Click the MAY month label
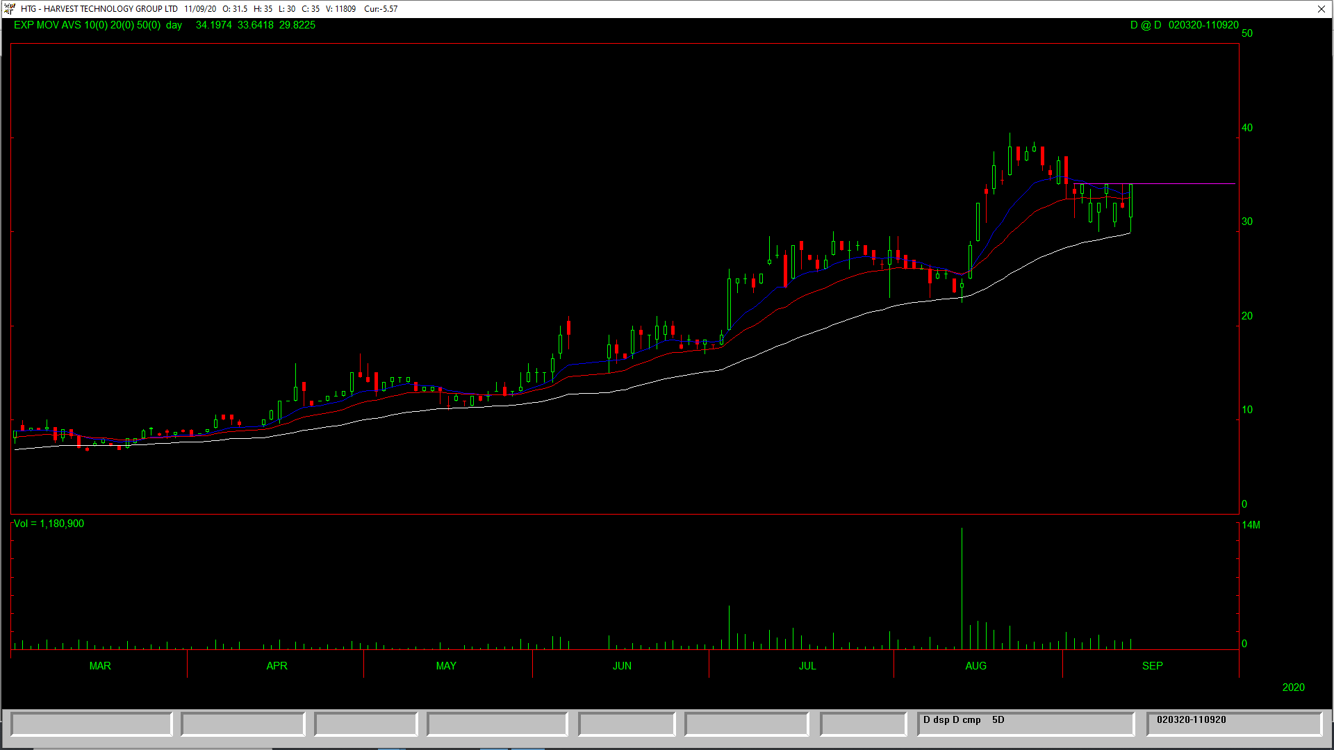 click(x=446, y=666)
